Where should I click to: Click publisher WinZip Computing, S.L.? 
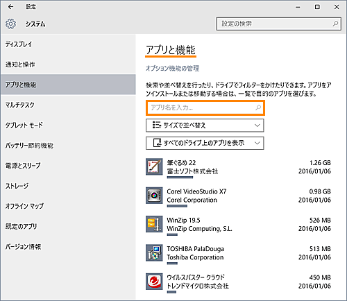coord(199,229)
